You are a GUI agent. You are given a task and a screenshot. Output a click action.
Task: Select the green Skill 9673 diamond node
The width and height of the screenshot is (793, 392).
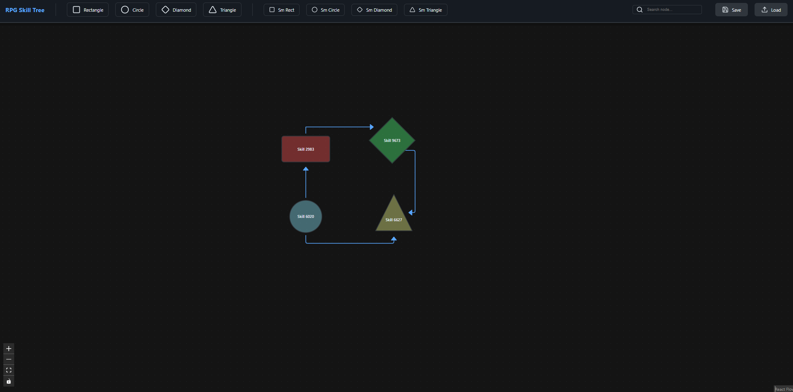tap(392, 140)
